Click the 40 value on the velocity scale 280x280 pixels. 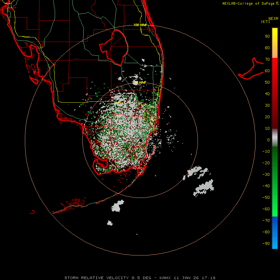point(267,94)
